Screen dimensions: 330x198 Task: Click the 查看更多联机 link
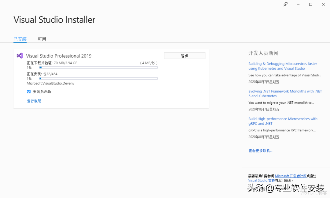click(x=260, y=151)
